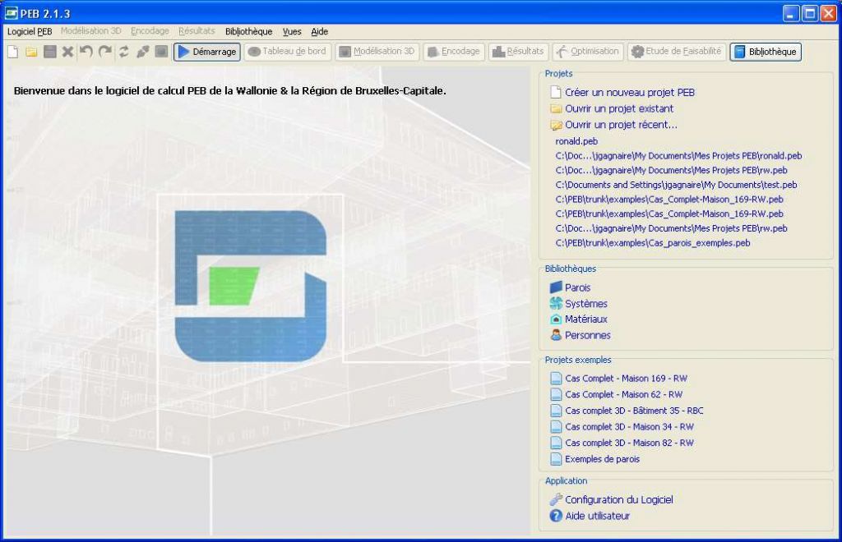
Task: Click the Démarrage toolbar button
Action: pyautogui.click(x=207, y=52)
